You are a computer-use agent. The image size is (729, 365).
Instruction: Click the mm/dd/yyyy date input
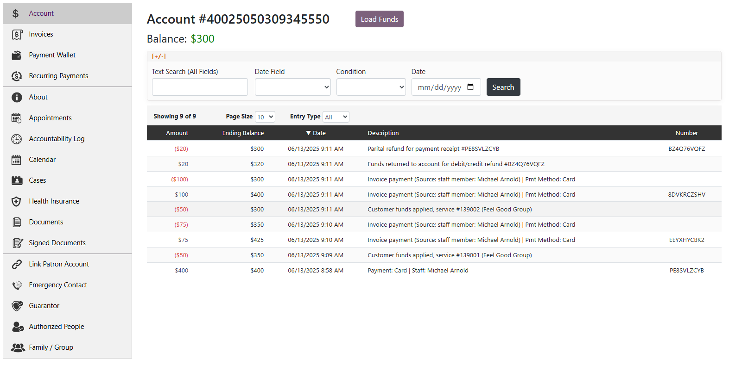[x=446, y=87]
